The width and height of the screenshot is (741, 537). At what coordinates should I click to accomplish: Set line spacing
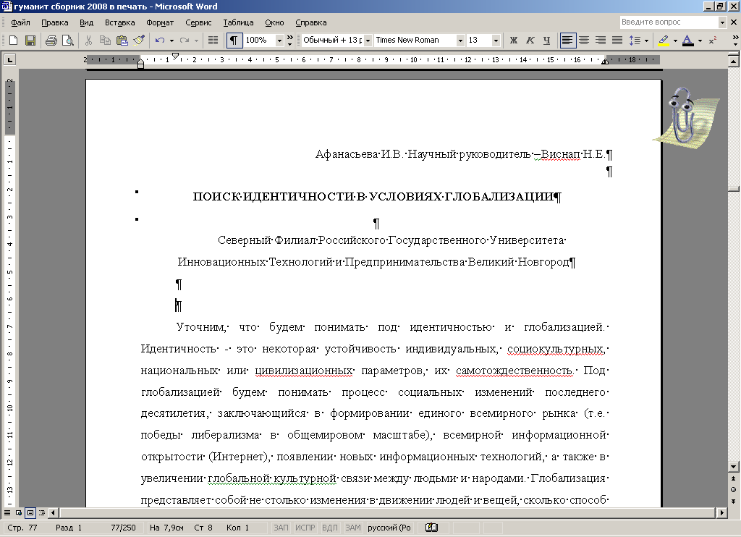[635, 41]
